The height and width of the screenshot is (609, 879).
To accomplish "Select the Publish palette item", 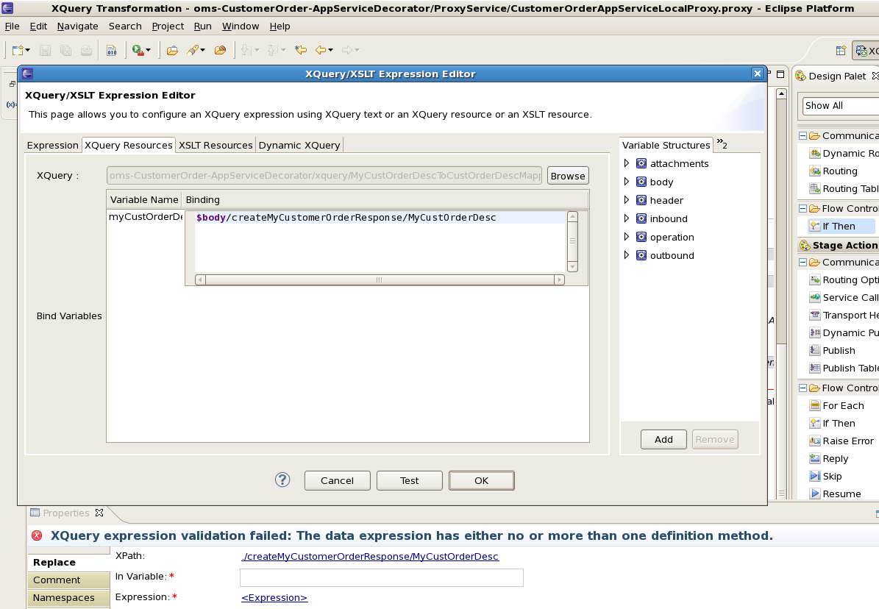I will [x=833, y=350].
